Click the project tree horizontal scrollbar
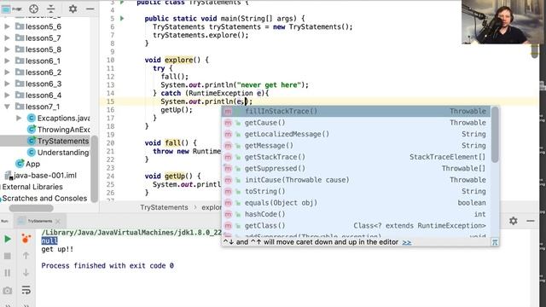546x307 pixels. pos(31,208)
